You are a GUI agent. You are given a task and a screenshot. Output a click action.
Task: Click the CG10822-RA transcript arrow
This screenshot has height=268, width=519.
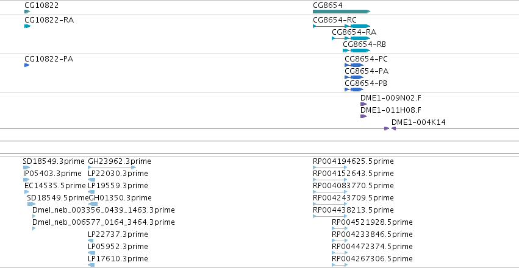[x=27, y=26]
